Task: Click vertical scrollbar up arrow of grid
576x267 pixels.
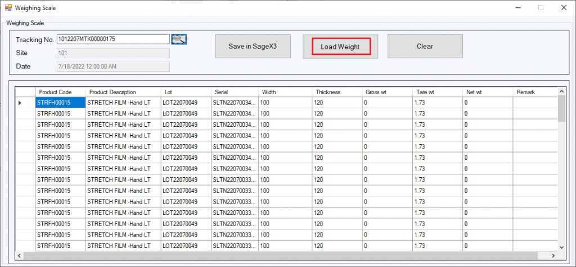Action: pyautogui.click(x=561, y=91)
